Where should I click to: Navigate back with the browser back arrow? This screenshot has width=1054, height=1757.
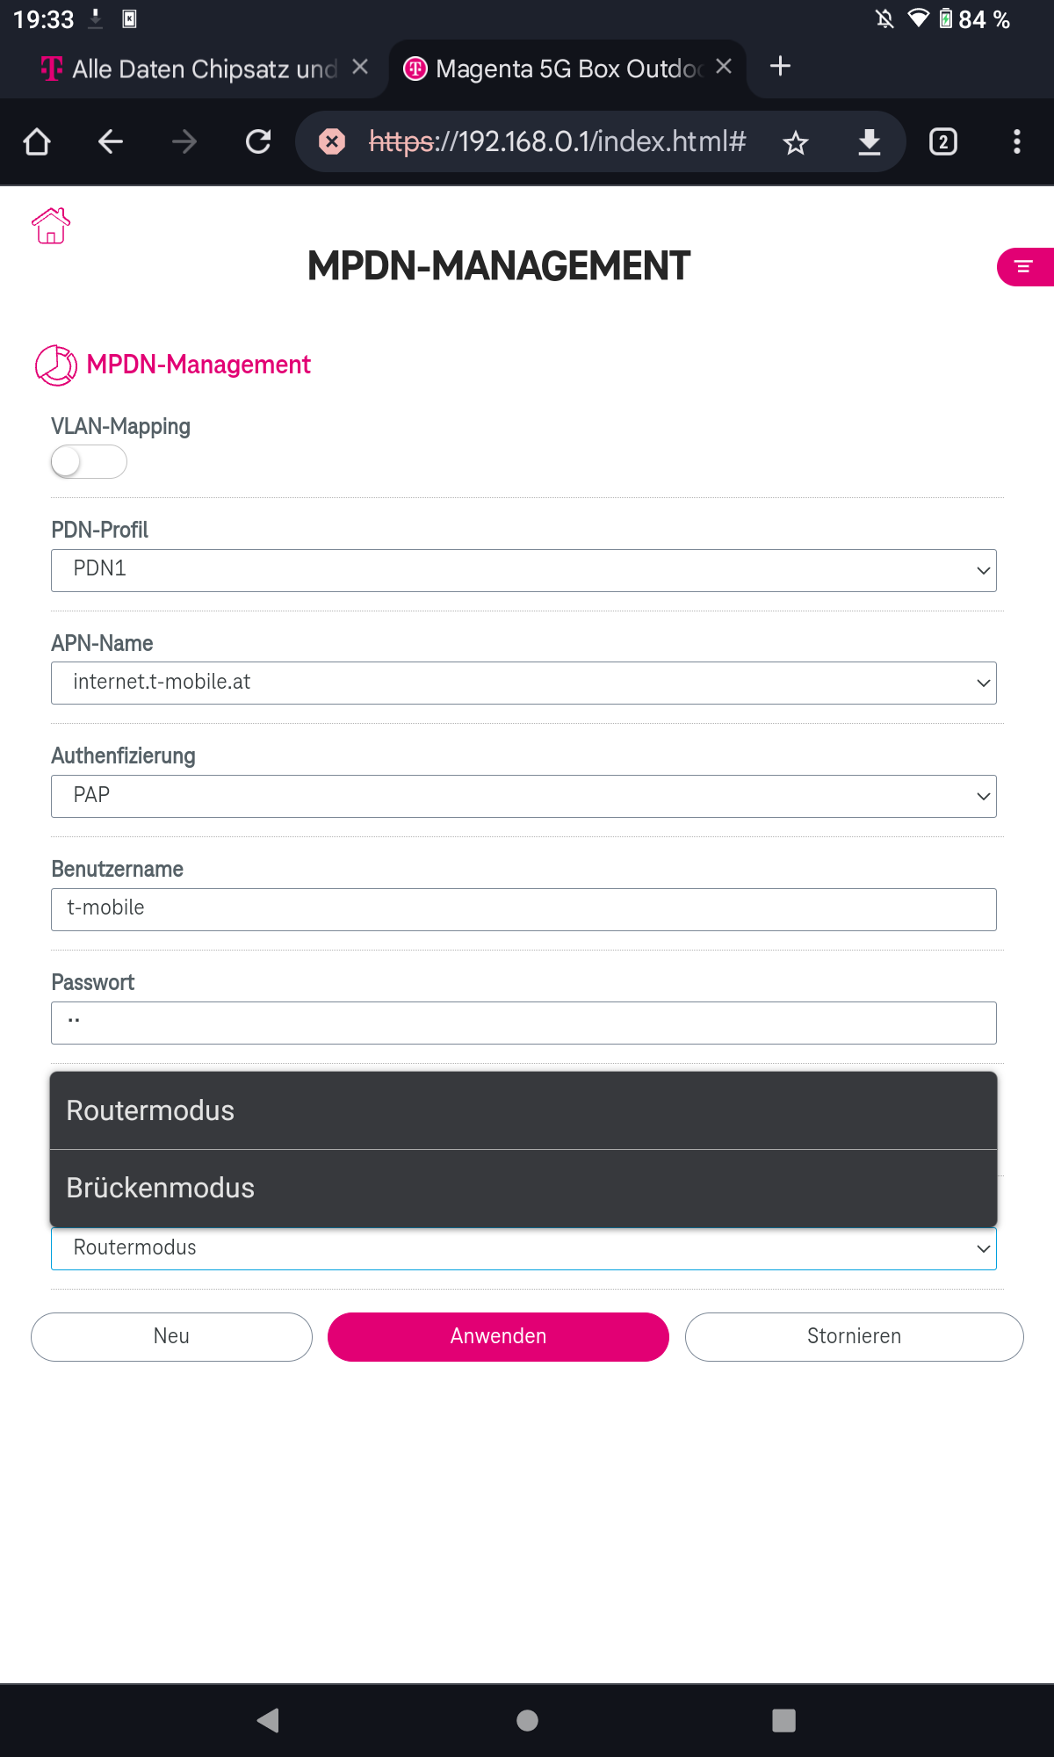coord(111,141)
